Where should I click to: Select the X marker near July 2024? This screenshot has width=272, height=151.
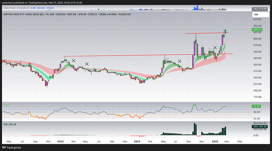point(179,61)
